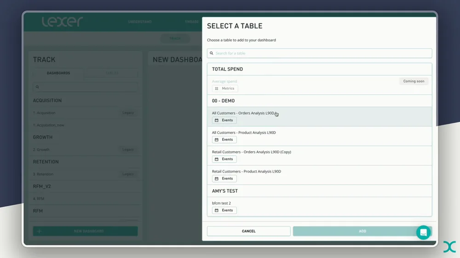The width and height of the screenshot is (460, 258).
Task: Click the search magnifier icon in table dialog
Action: tap(211, 53)
